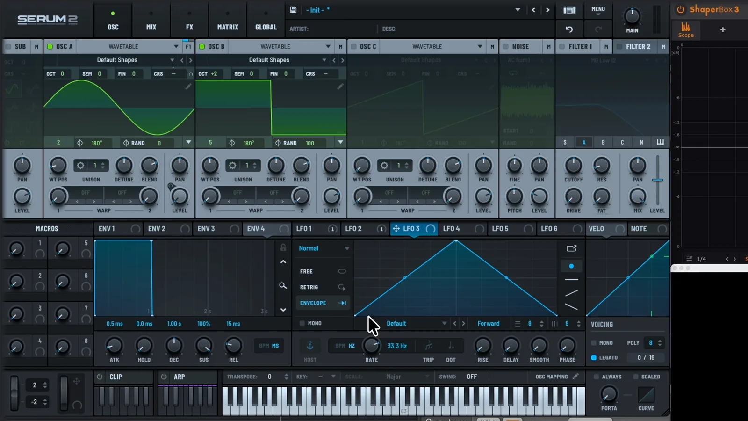Select LFO RETRIG trigger mode
Image resolution: width=748 pixels, height=421 pixels.
point(323,287)
